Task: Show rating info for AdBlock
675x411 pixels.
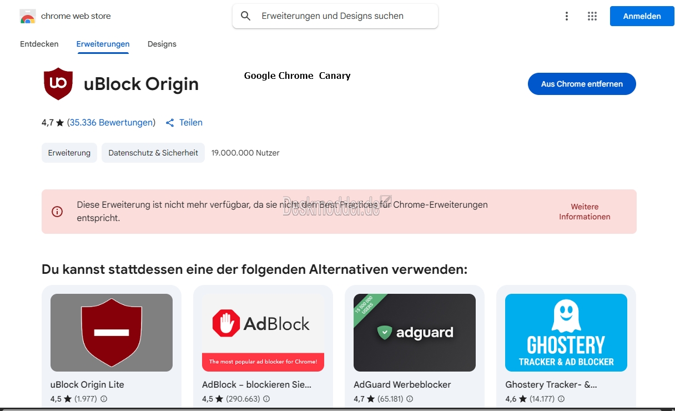Action: [x=266, y=399]
